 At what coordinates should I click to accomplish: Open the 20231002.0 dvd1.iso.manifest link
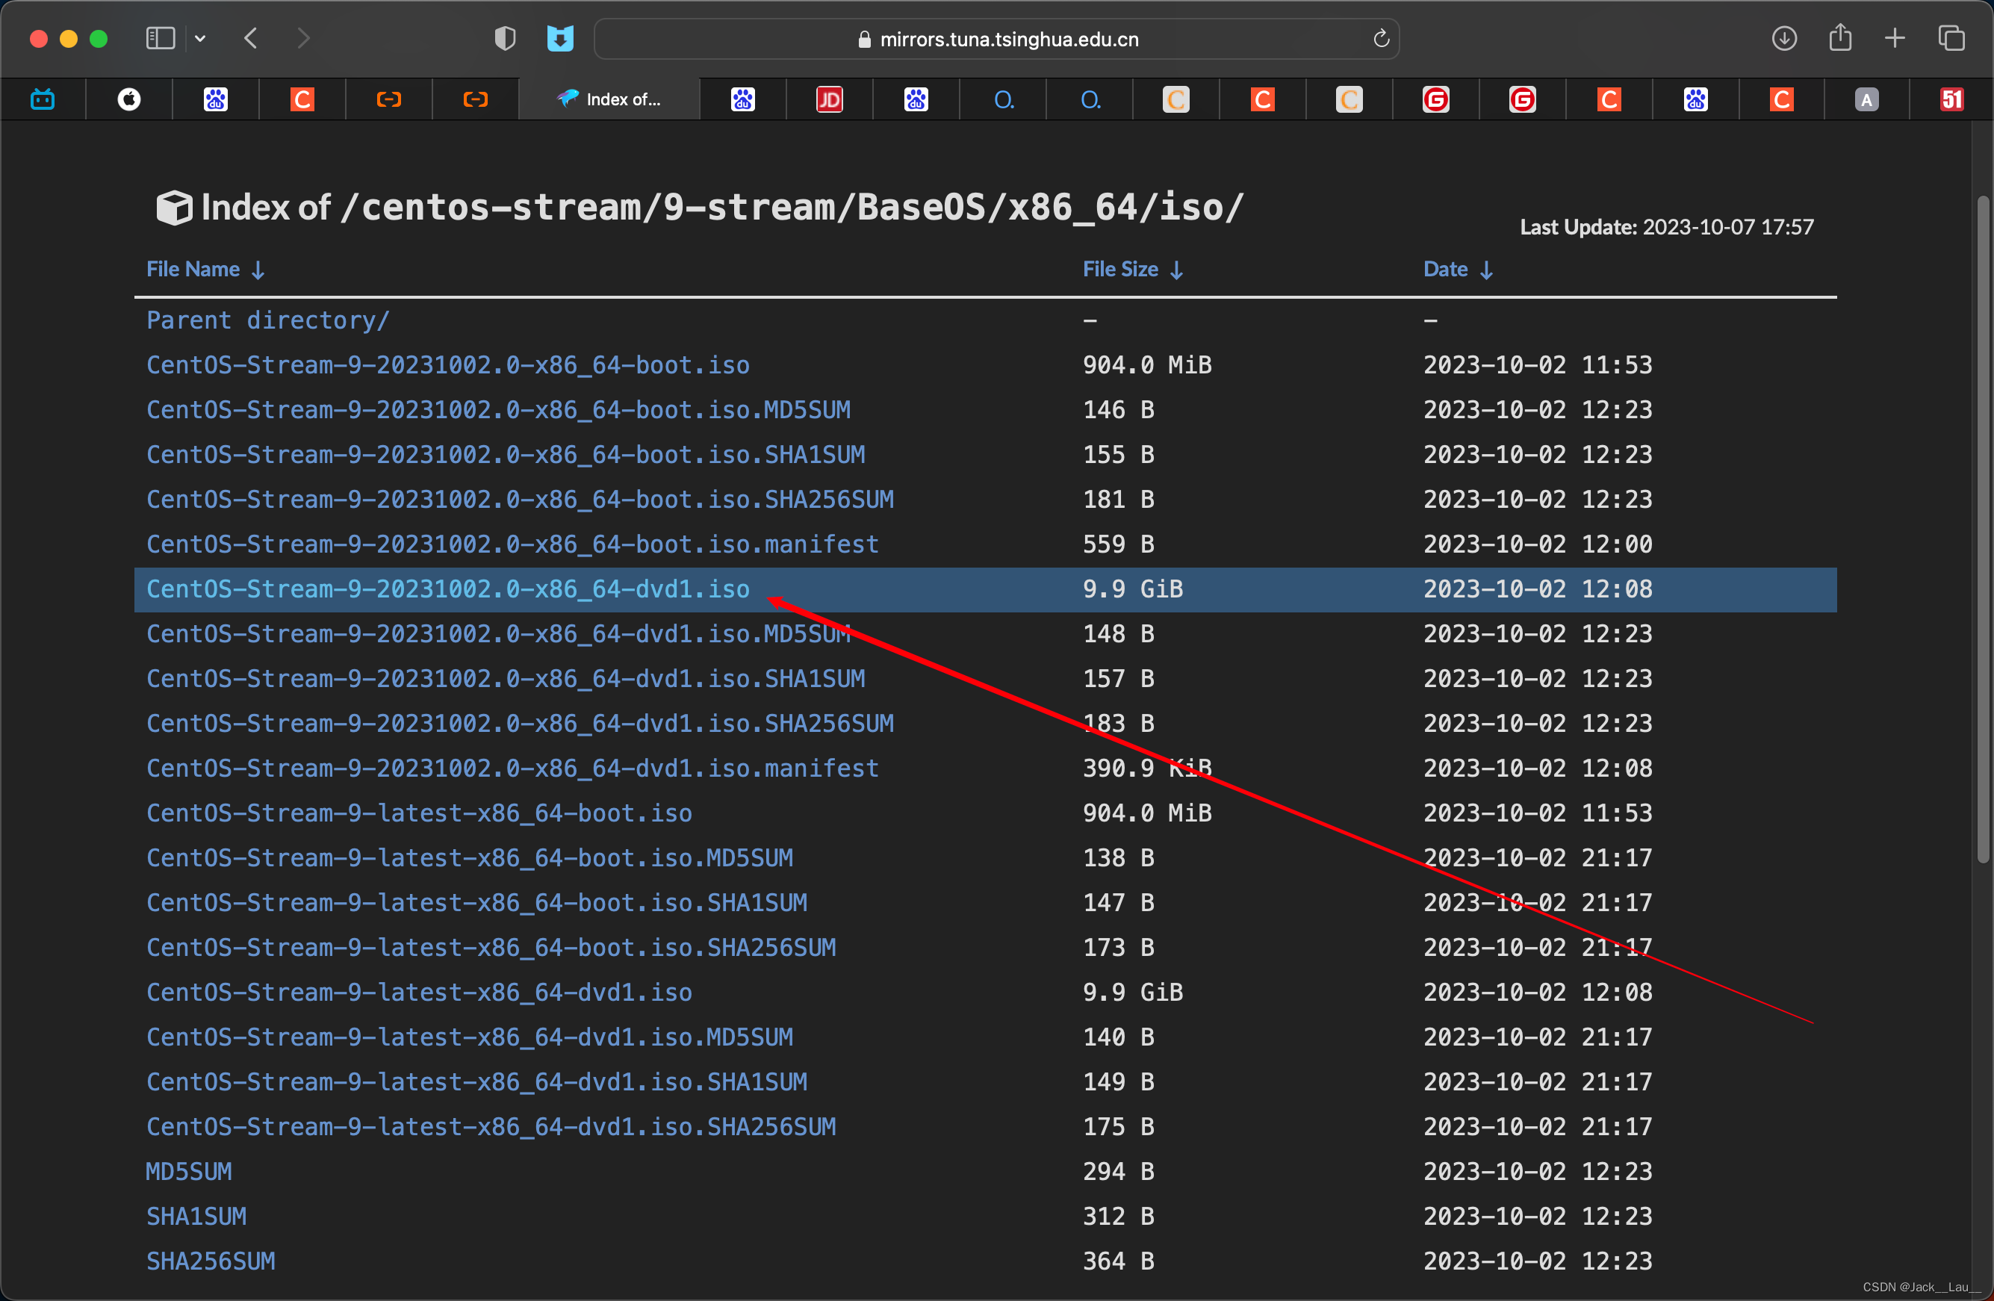coord(513,769)
